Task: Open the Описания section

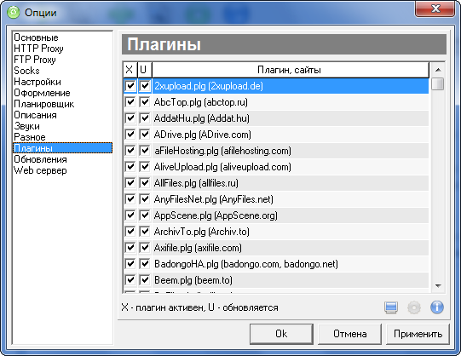Action: coord(62,115)
